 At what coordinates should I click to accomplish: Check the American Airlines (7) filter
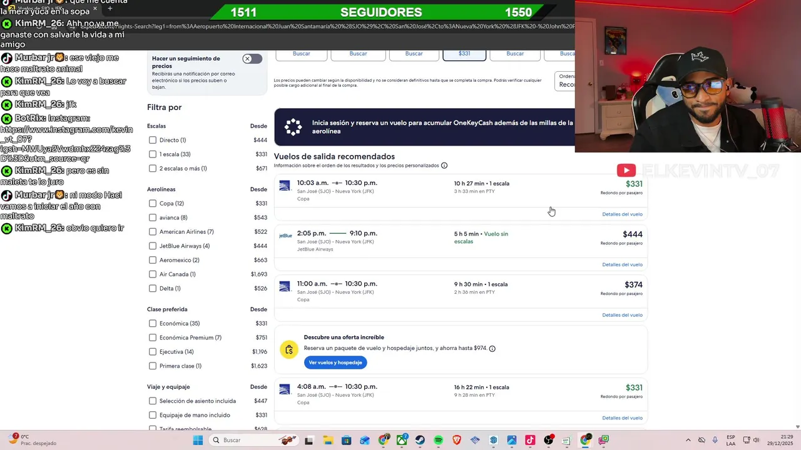[x=152, y=232]
